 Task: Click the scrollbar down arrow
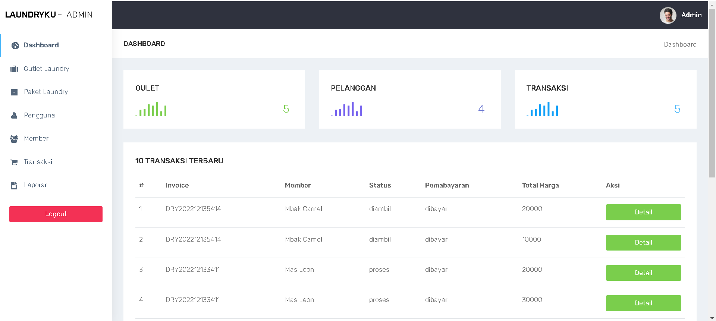(x=712, y=318)
